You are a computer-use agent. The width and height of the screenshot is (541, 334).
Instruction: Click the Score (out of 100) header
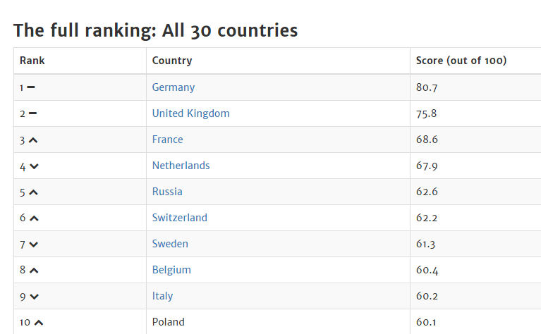point(461,61)
